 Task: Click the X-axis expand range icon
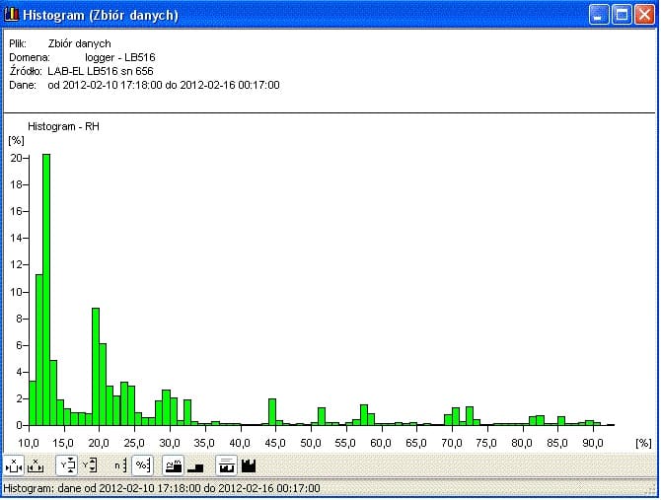pyautogui.click(x=36, y=465)
